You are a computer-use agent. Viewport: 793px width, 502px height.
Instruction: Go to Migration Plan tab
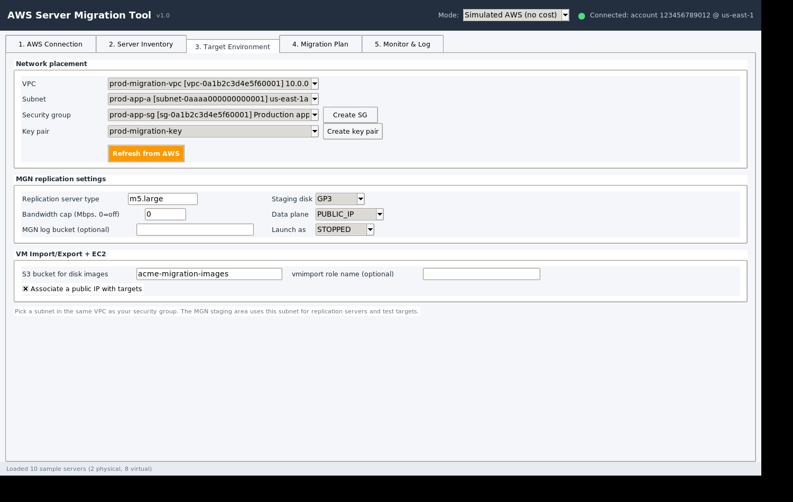[320, 44]
